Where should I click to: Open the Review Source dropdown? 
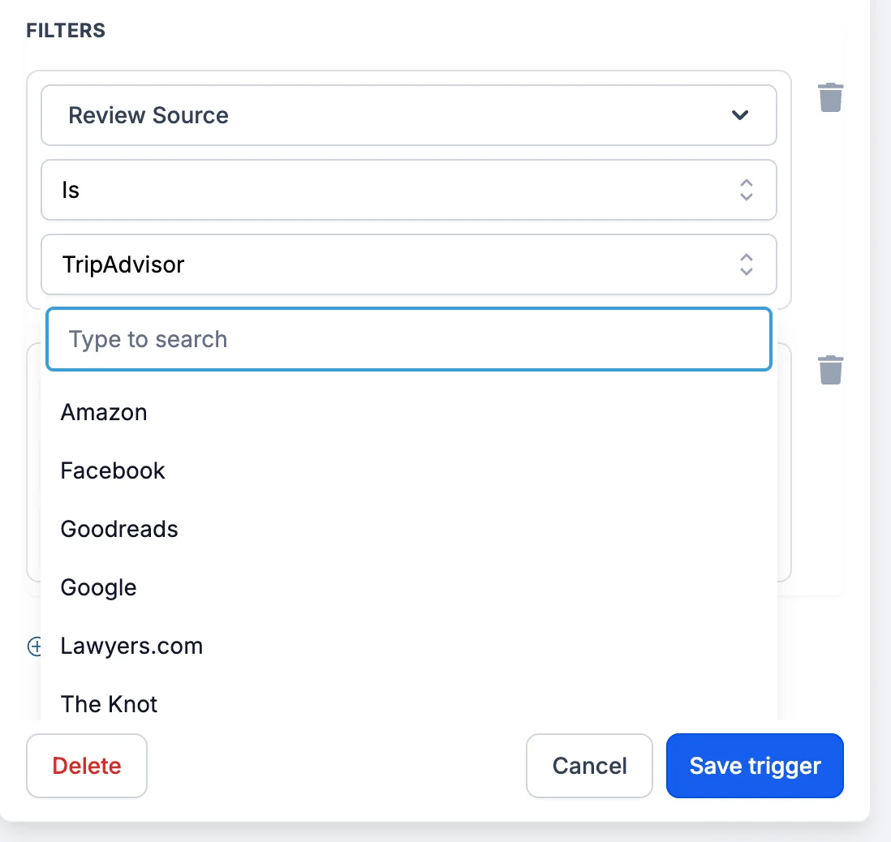pyautogui.click(x=408, y=115)
